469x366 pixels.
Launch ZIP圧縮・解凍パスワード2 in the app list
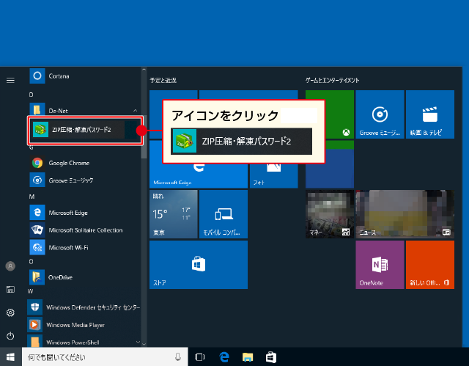(85, 130)
